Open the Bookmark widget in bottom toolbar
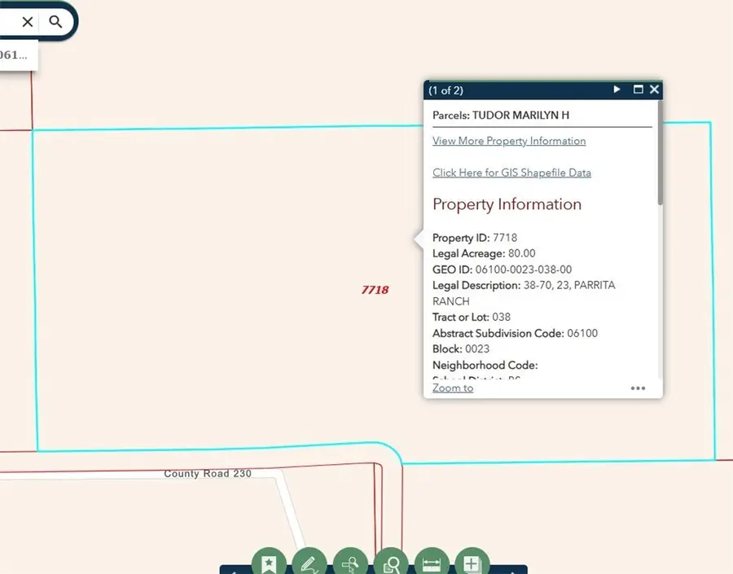733x574 pixels. click(269, 563)
